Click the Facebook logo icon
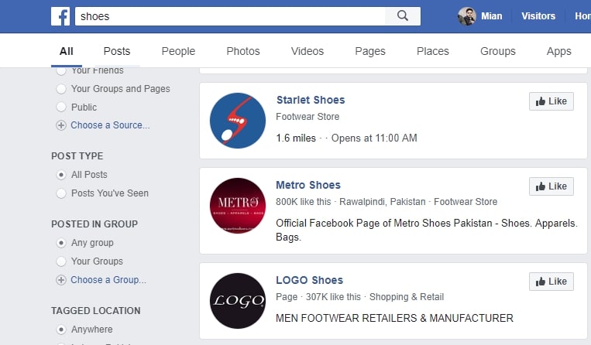The width and height of the screenshot is (591, 345). (x=60, y=16)
